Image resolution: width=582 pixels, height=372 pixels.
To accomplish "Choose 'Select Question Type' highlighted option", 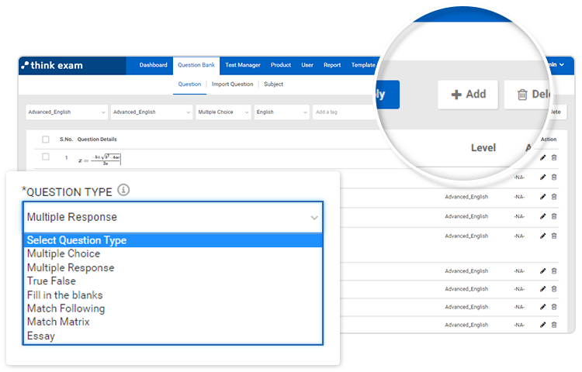I will click(x=173, y=240).
